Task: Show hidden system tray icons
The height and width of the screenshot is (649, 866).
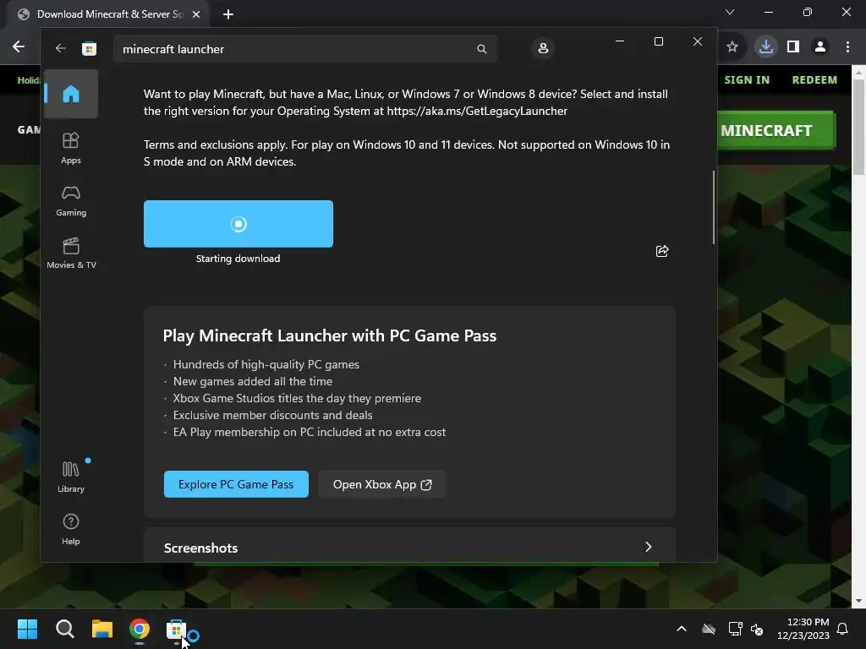Action: (682, 629)
